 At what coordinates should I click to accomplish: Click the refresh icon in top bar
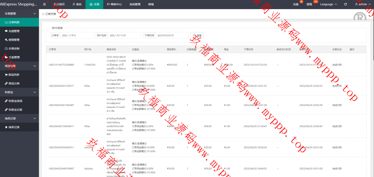pos(346,4)
